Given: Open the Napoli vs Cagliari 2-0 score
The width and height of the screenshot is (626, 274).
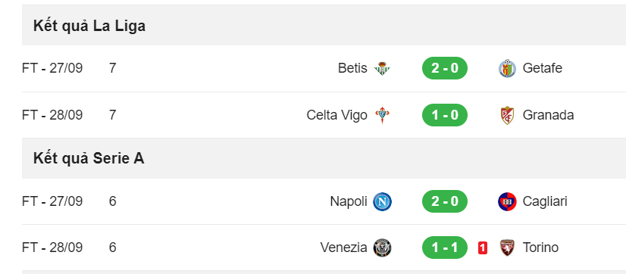Looking at the screenshot, I should pos(445,201).
